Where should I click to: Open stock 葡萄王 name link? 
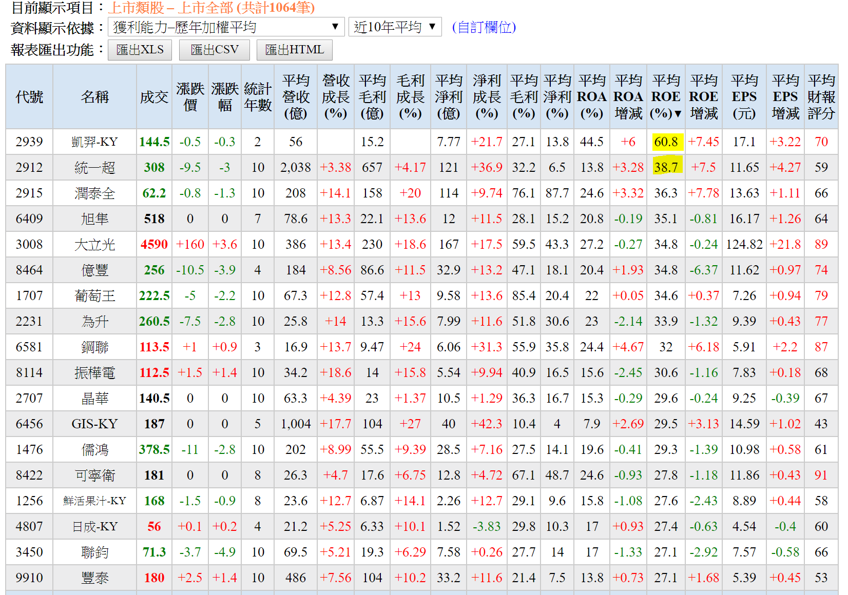point(95,295)
